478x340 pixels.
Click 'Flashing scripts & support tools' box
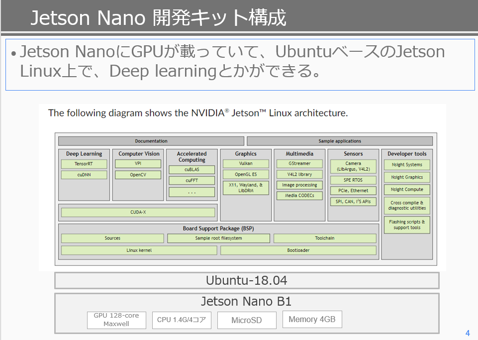407,225
